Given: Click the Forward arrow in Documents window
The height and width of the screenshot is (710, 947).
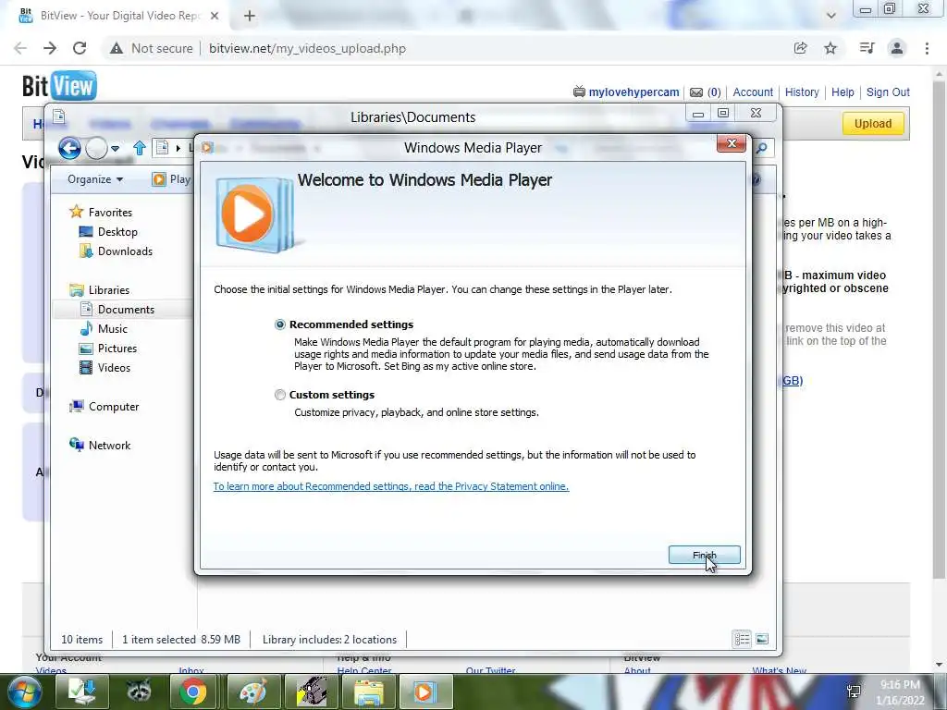Looking at the screenshot, I should point(96,148).
